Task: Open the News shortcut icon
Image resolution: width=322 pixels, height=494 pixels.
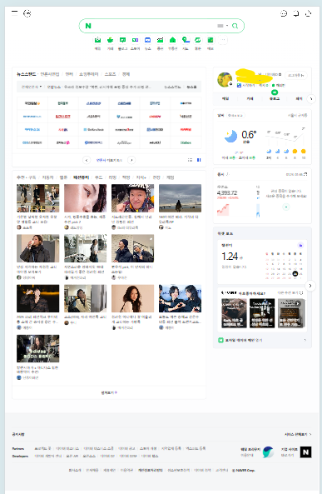Action: [147, 40]
